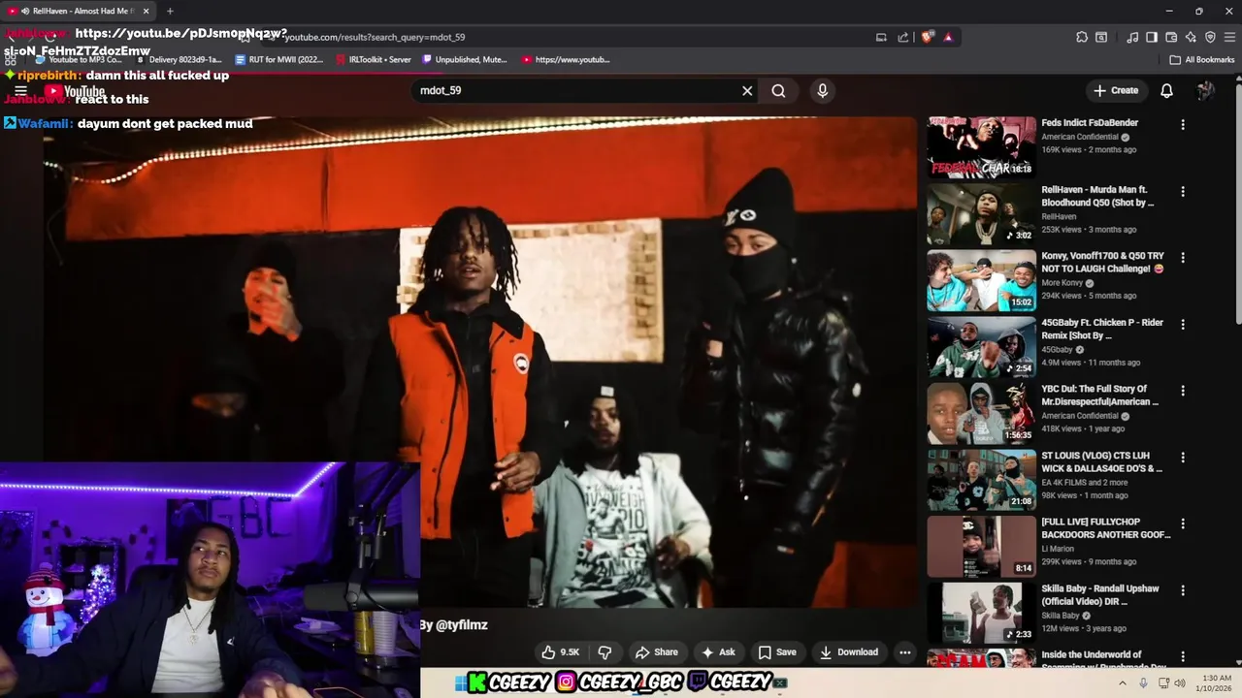The width and height of the screenshot is (1242, 698).
Task: Open options for Konvy TRY NOT TO LAUGH video
Action: 1183,258
